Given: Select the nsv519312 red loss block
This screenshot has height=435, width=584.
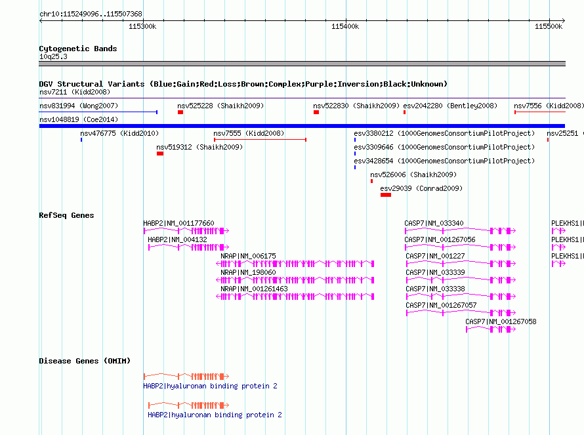Looking at the screenshot, I should (x=160, y=154).
